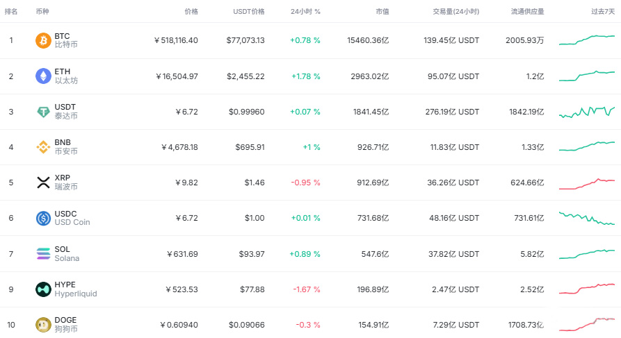Click DOGE 24h change -0.3 %

pyautogui.click(x=308, y=325)
